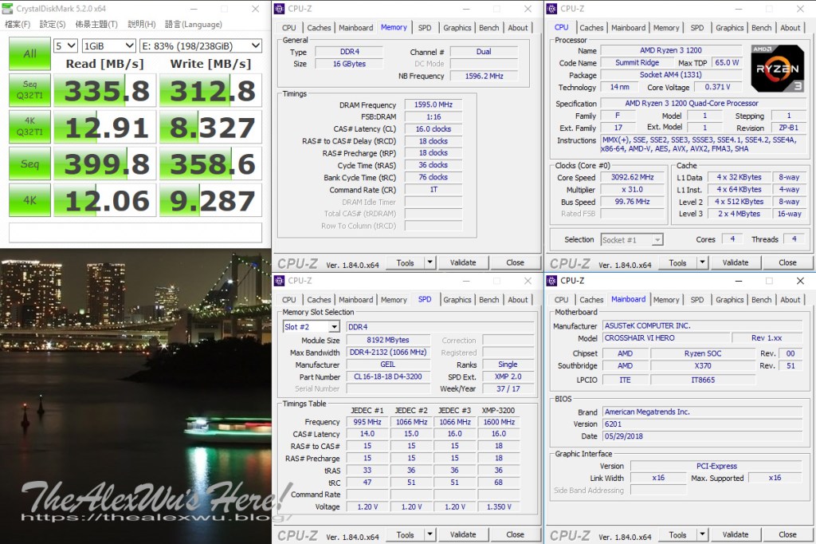Image resolution: width=816 pixels, height=544 pixels.
Task: Open the 設定(S) menu in CrystalDiskMark
Action: point(53,25)
